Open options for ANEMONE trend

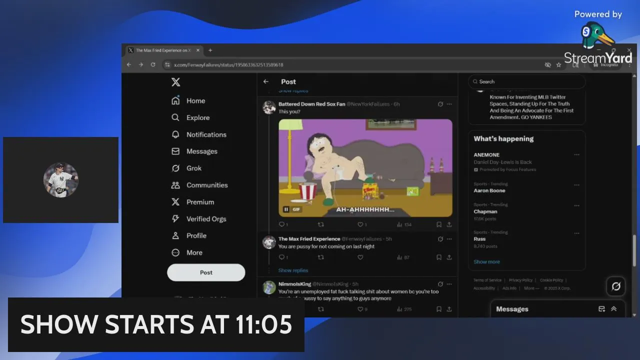(576, 155)
